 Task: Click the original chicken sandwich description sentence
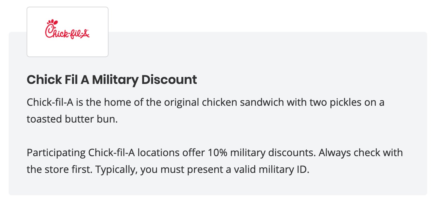[x=205, y=111]
